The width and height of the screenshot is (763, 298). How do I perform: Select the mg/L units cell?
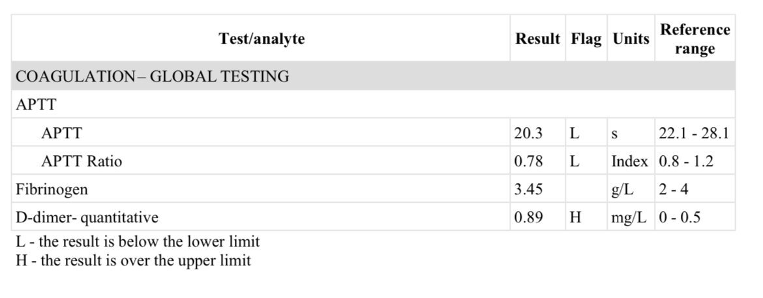(629, 217)
